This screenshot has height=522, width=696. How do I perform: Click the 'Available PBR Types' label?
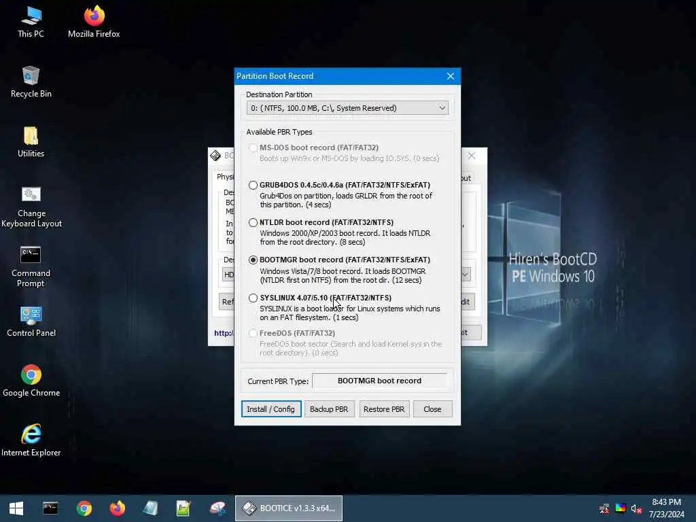click(x=279, y=132)
